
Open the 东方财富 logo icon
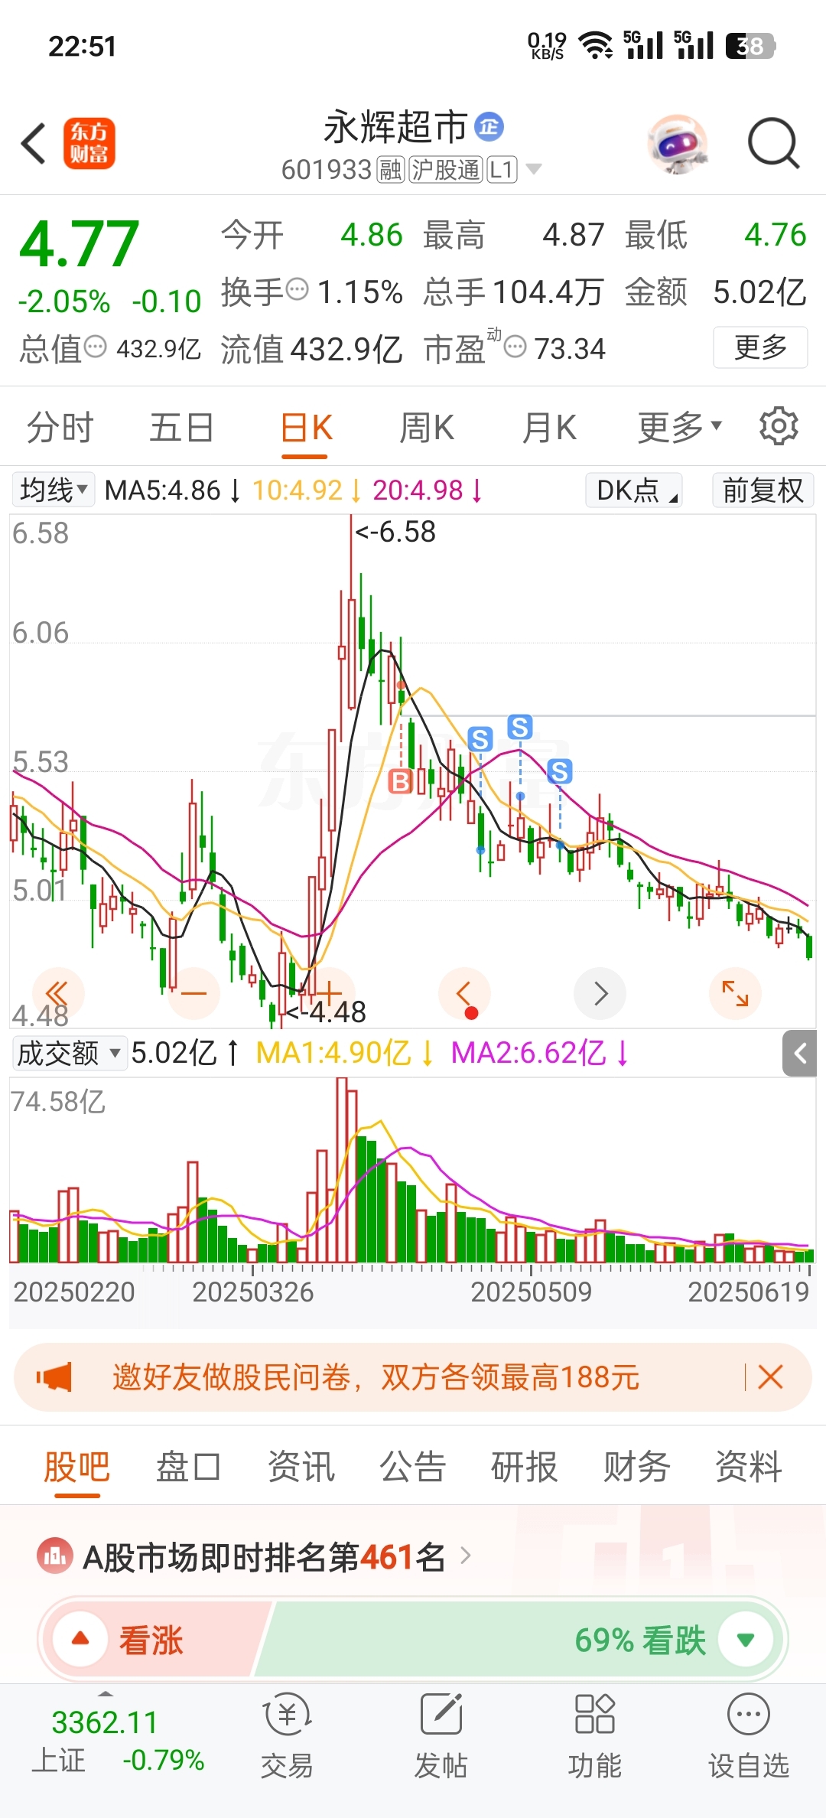89,143
